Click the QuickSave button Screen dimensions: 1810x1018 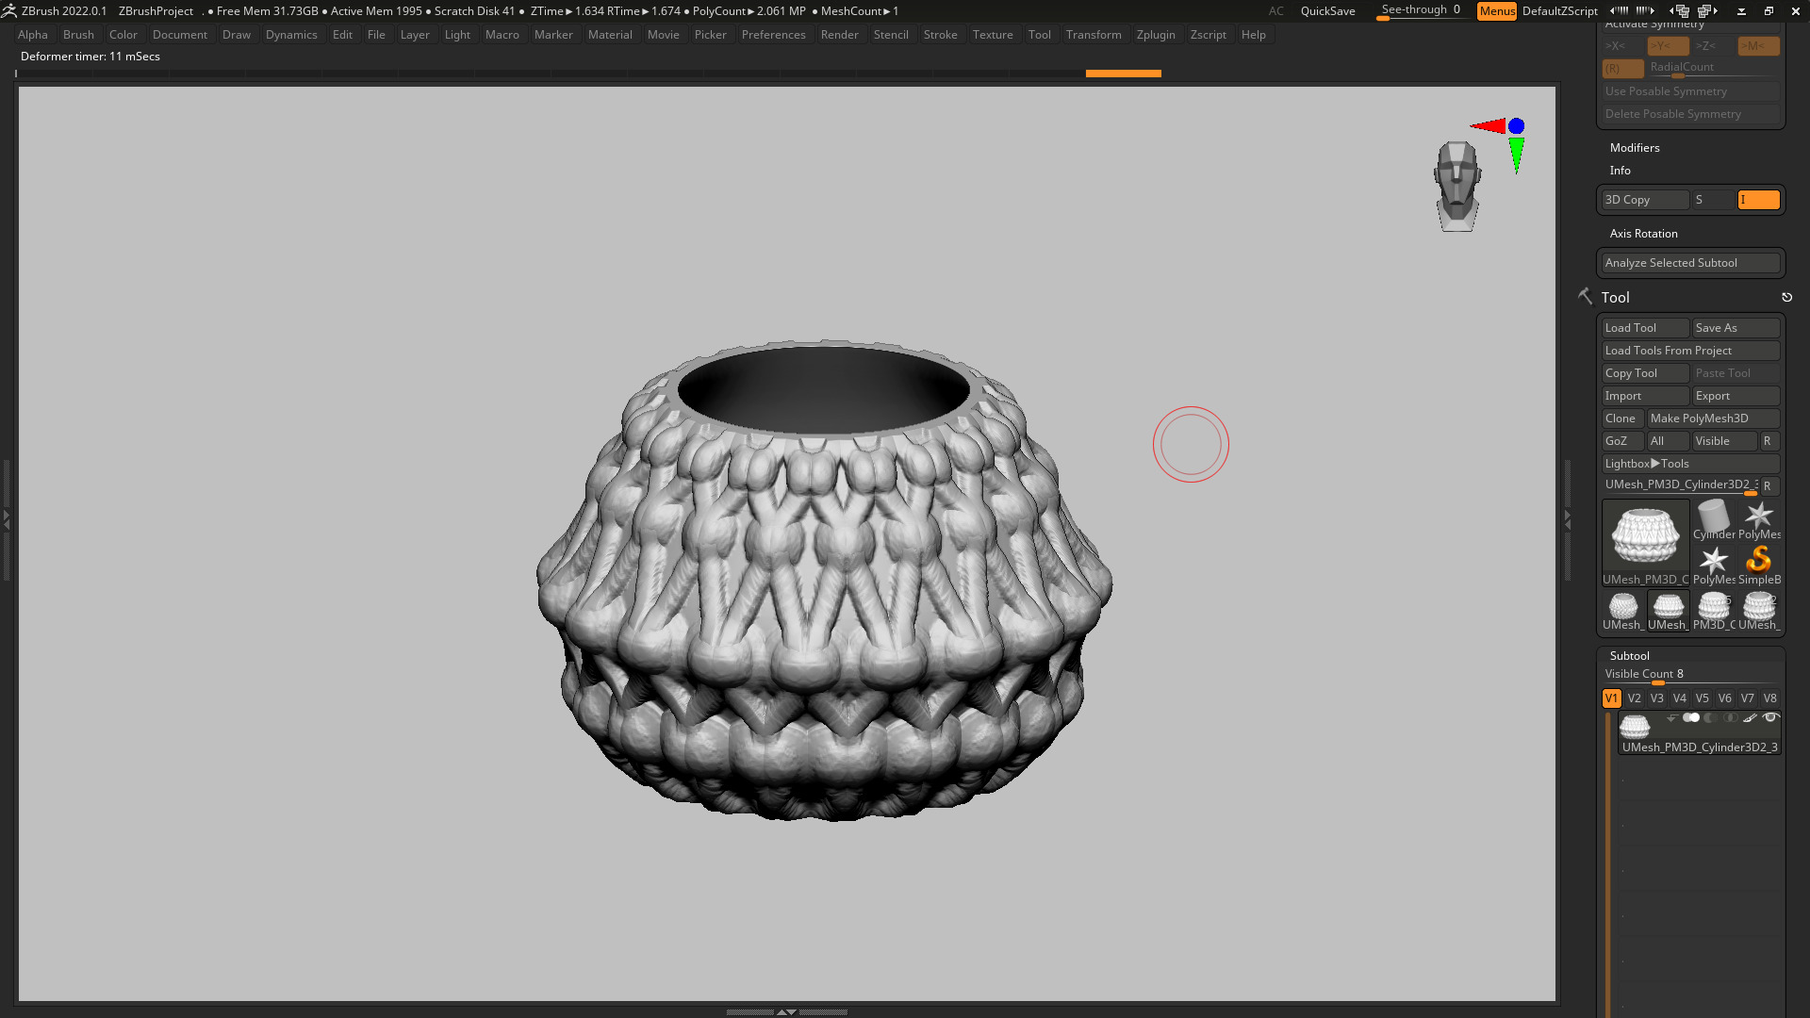pos(1327,11)
